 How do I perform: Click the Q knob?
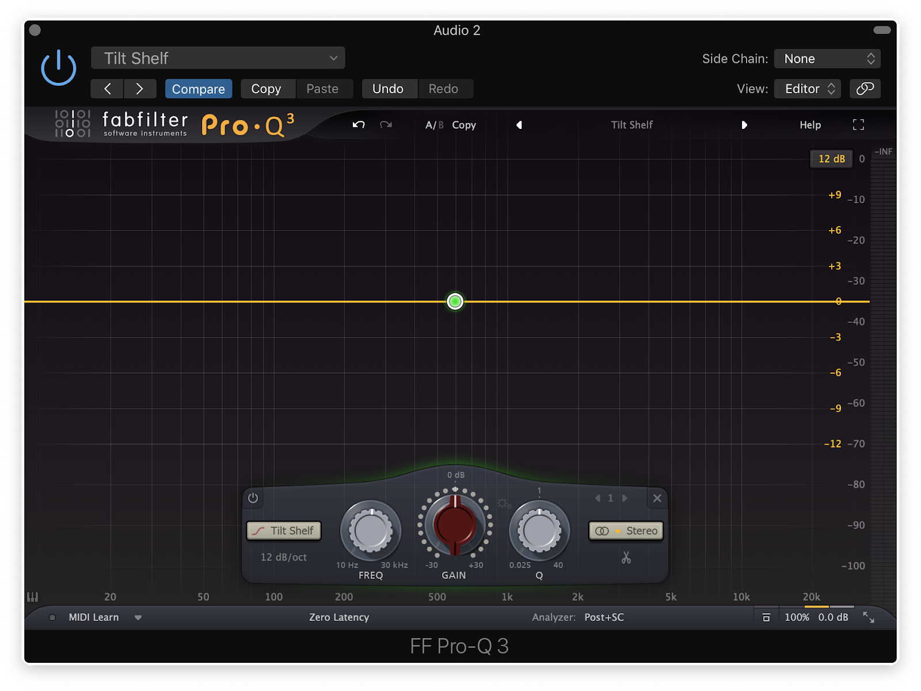pyautogui.click(x=539, y=531)
